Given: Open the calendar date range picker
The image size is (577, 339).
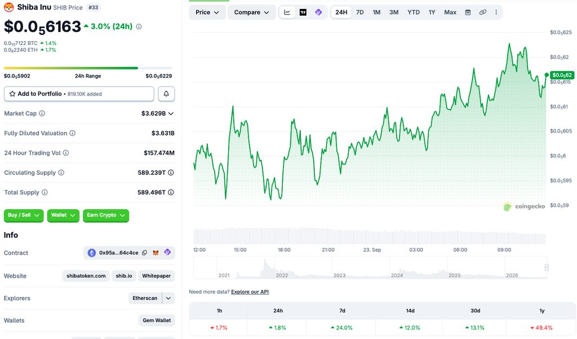Looking at the screenshot, I should (468, 12).
